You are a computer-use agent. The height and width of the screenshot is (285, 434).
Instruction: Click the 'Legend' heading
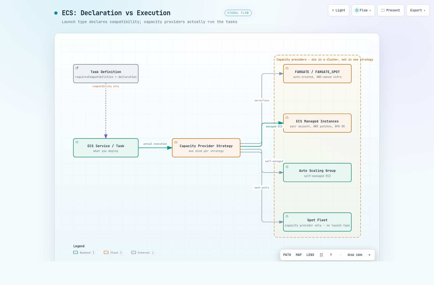pos(79,246)
